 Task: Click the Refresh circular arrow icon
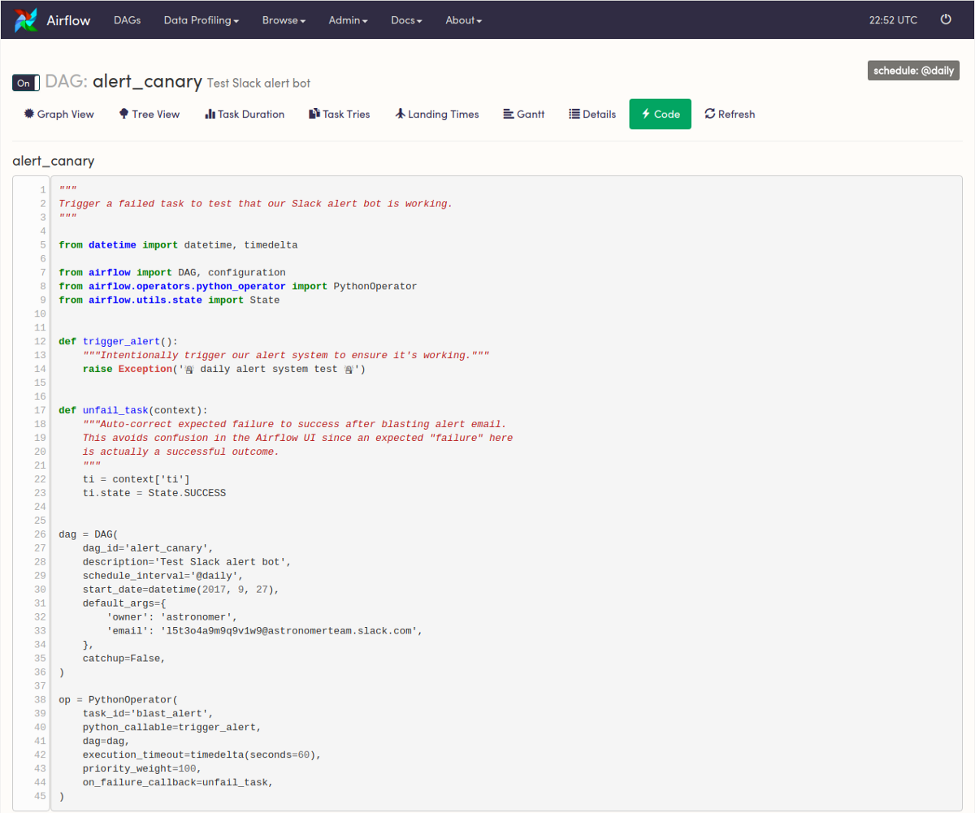point(710,114)
